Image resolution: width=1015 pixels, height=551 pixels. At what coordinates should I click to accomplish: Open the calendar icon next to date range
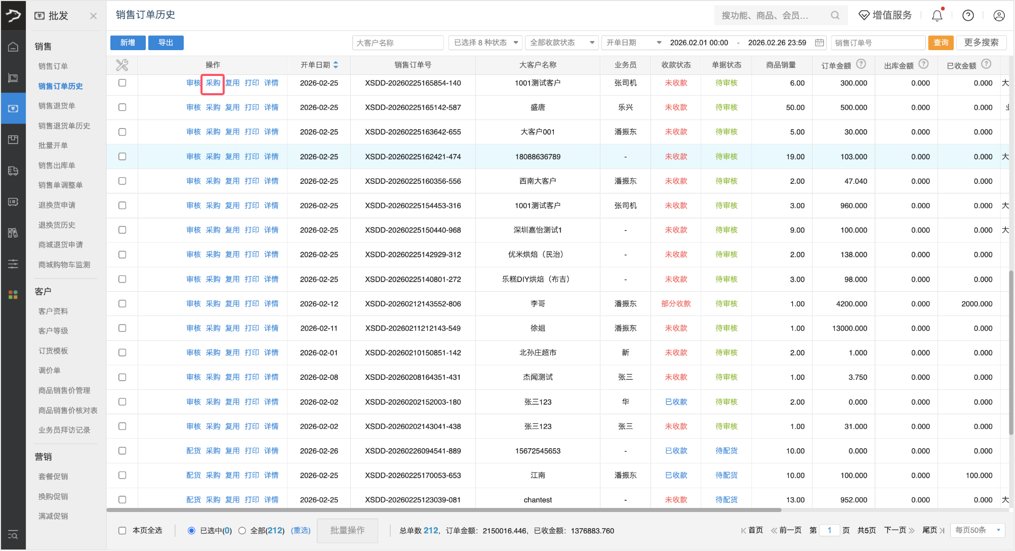(819, 43)
